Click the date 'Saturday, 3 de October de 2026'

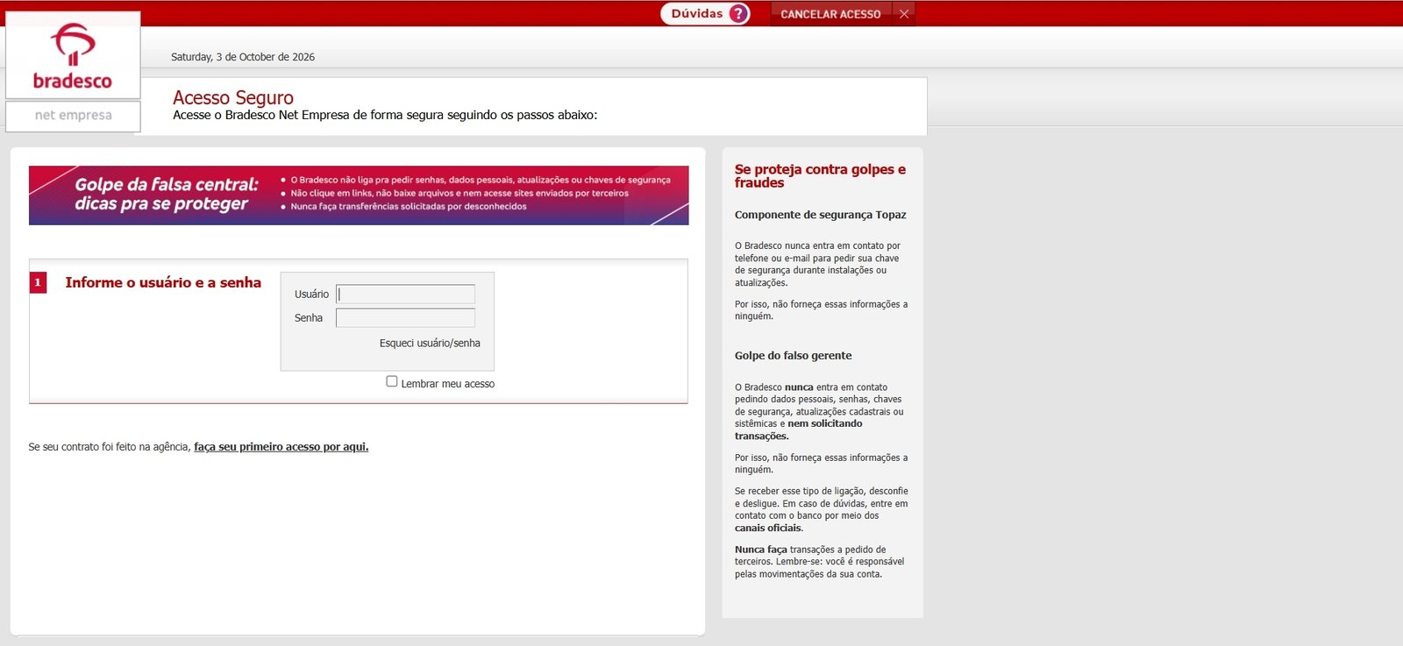coord(243,57)
